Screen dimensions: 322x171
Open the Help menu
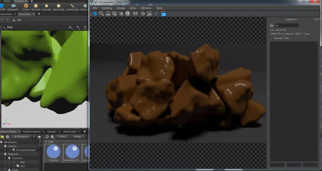tap(159, 8)
